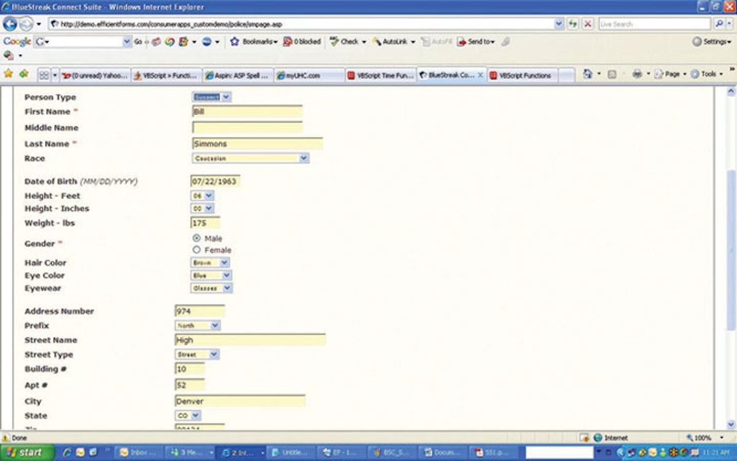Select the Female gender radio button
Screen dimensions: 737x461
[x=197, y=250]
